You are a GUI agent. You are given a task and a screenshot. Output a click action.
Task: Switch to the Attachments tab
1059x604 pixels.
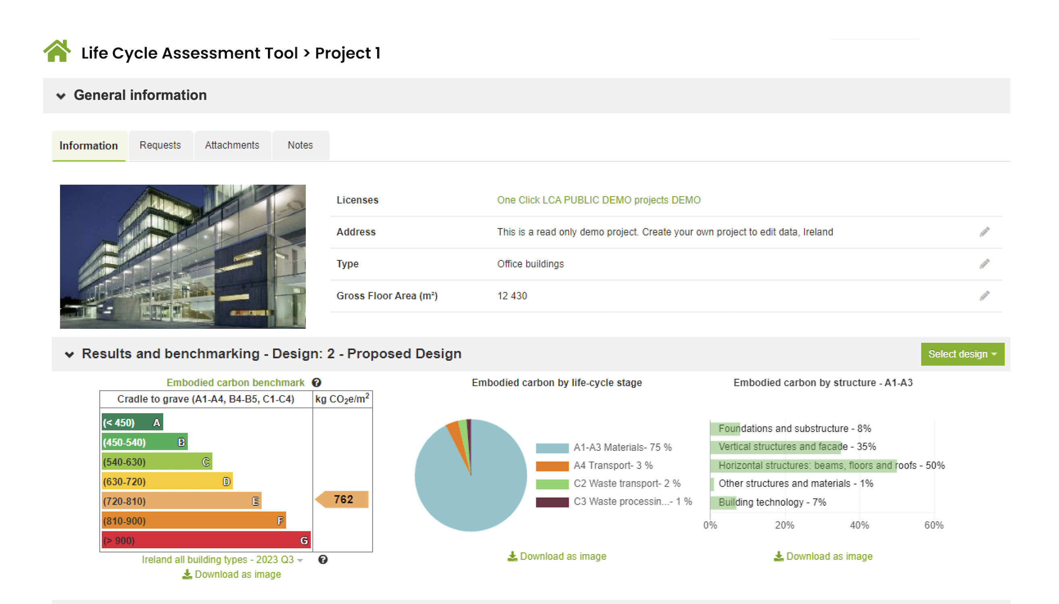232,145
